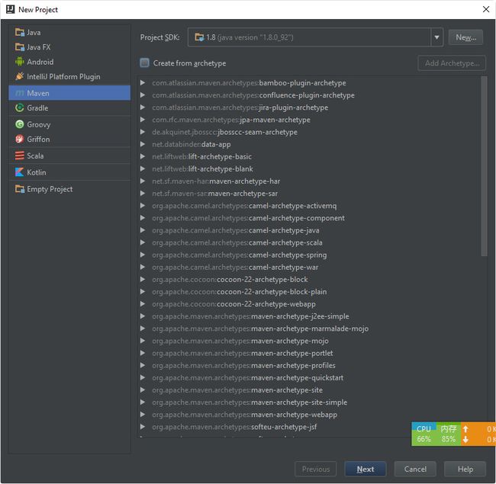Image resolution: width=496 pixels, height=484 pixels.
Task: Click the IntelliJ Platform Plugin icon
Action: [20, 76]
